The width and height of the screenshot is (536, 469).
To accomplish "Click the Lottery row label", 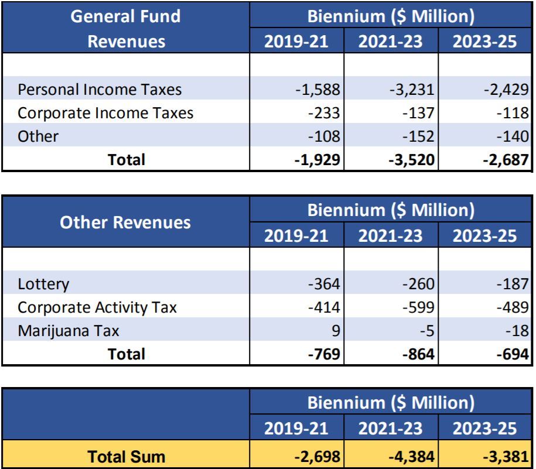I will tap(44, 284).
